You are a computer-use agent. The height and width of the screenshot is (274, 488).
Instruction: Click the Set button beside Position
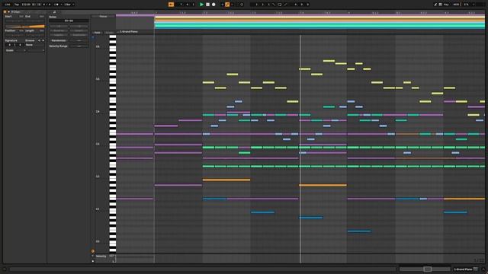(21, 30)
